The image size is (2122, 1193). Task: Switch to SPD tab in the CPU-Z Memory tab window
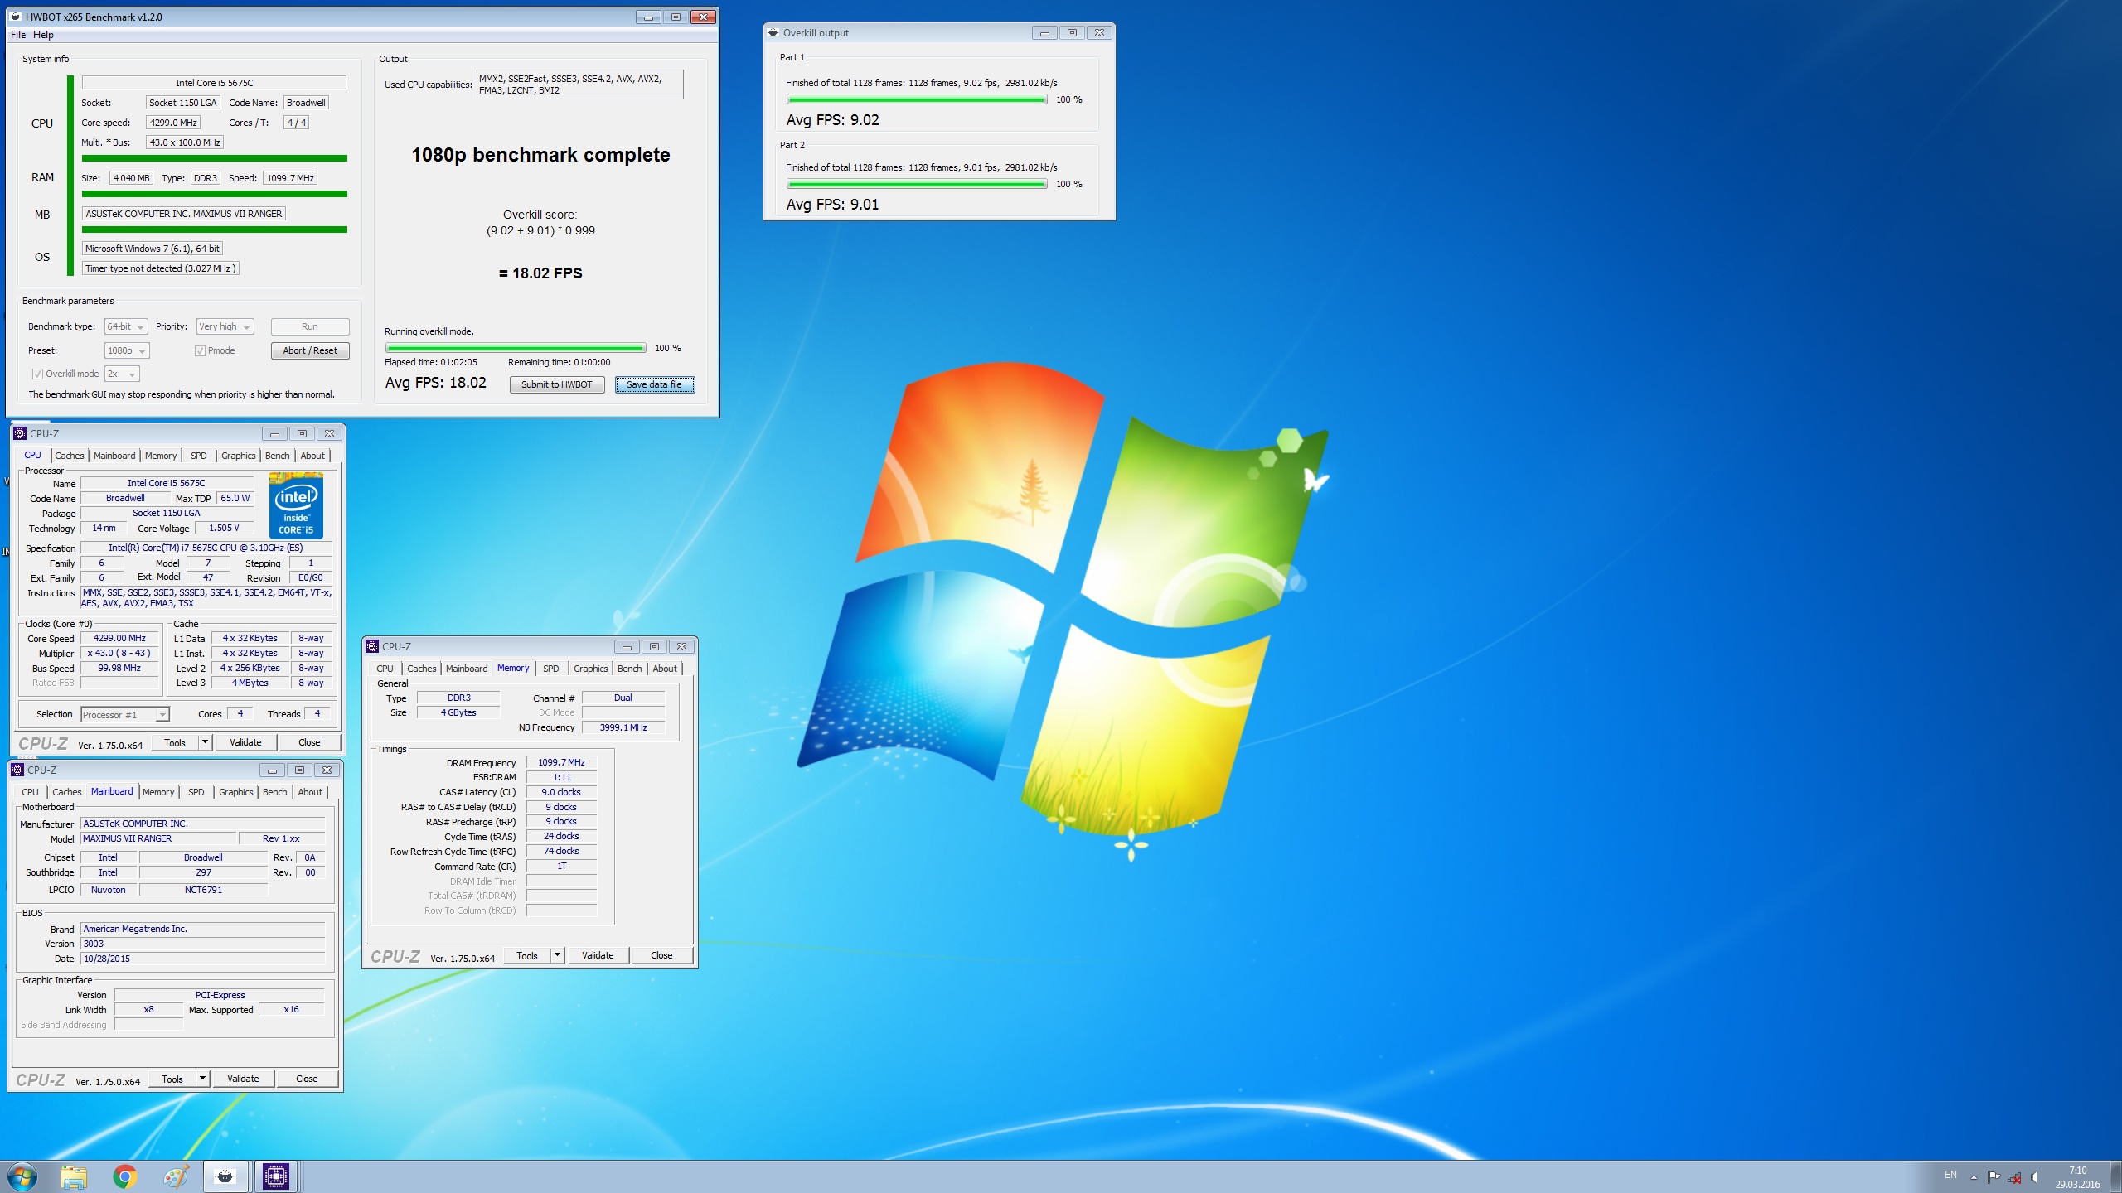(551, 669)
